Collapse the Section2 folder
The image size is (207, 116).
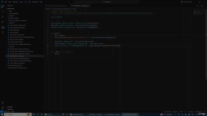tap(11, 23)
